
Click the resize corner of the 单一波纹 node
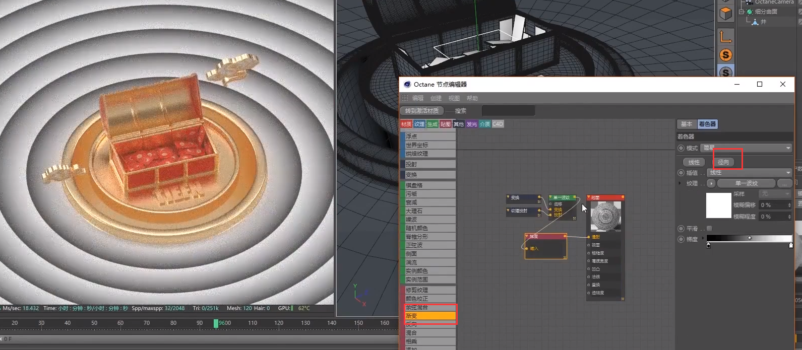pos(574,219)
